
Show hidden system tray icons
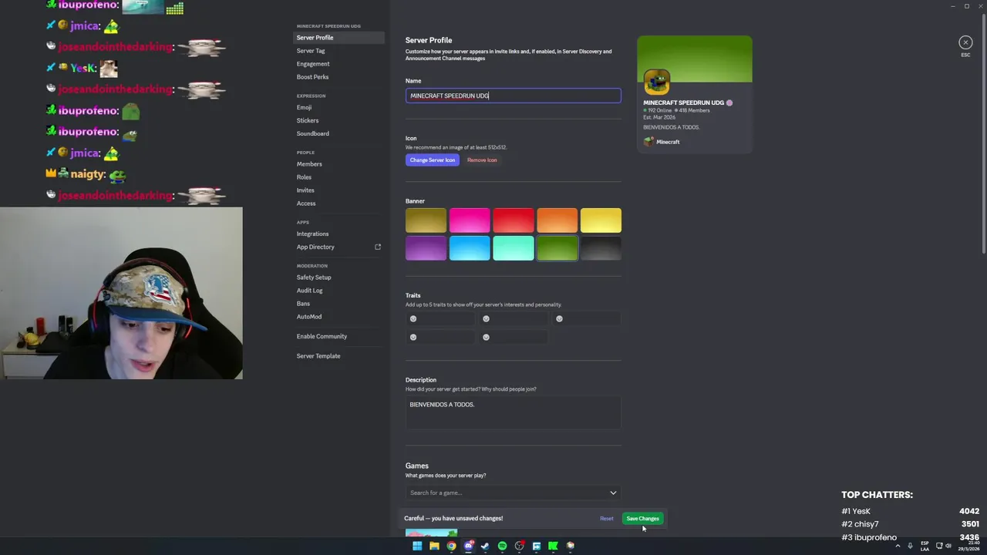coord(897,546)
